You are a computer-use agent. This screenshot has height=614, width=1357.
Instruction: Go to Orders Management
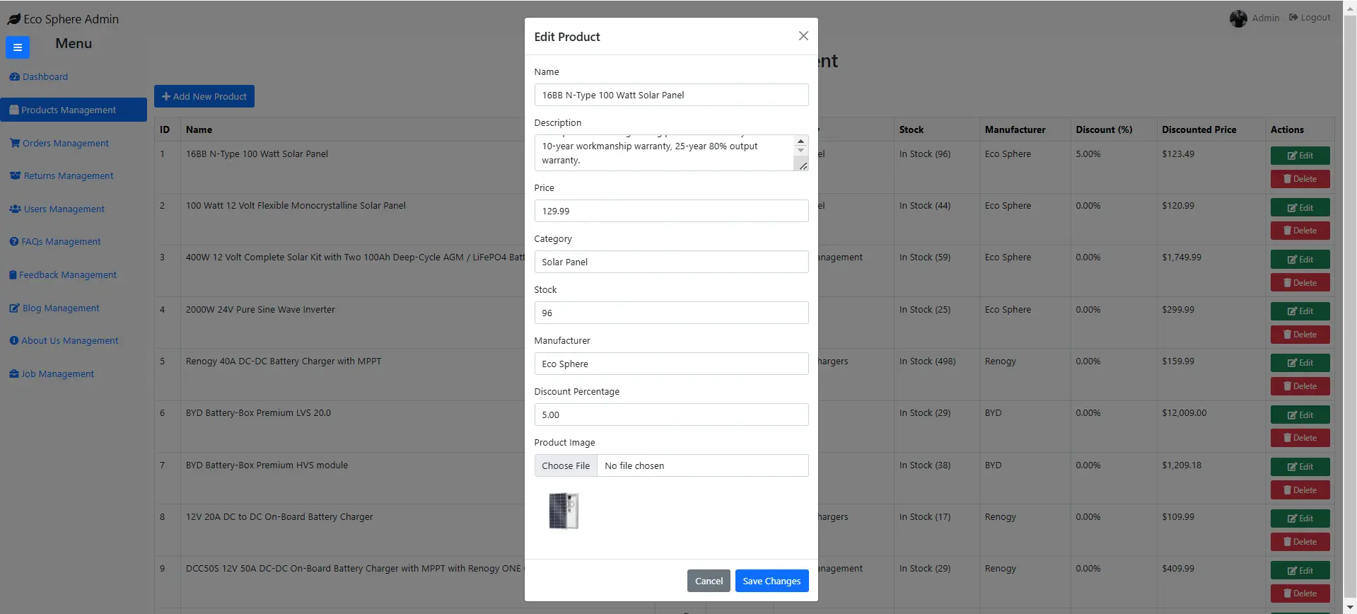[x=59, y=143]
